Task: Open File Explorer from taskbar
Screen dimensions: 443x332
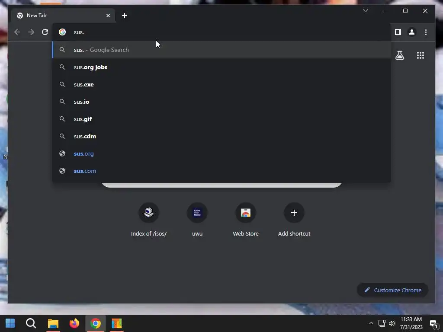Action: click(53, 323)
